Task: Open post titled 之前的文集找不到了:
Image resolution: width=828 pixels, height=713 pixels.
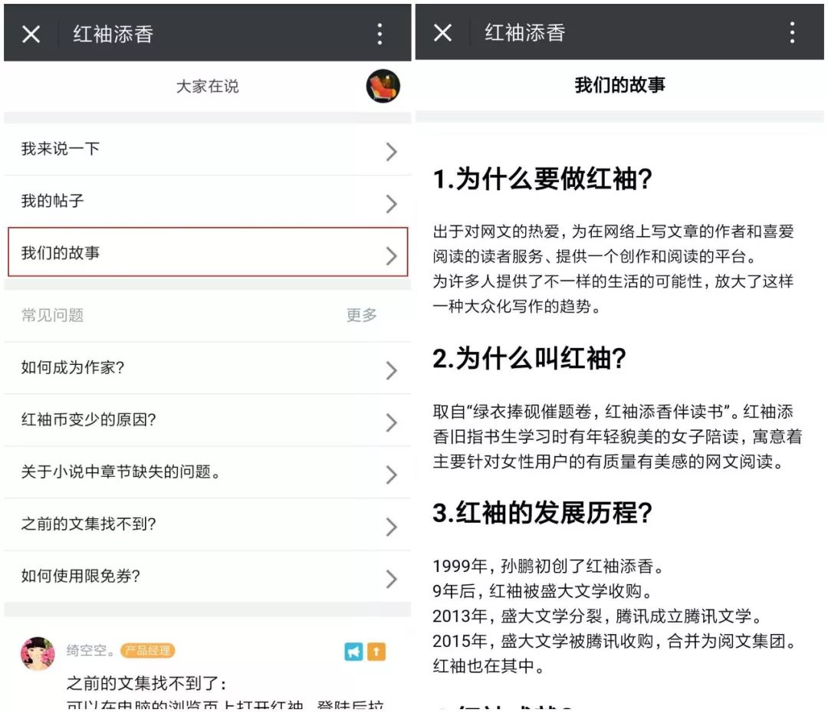Action: (x=146, y=683)
